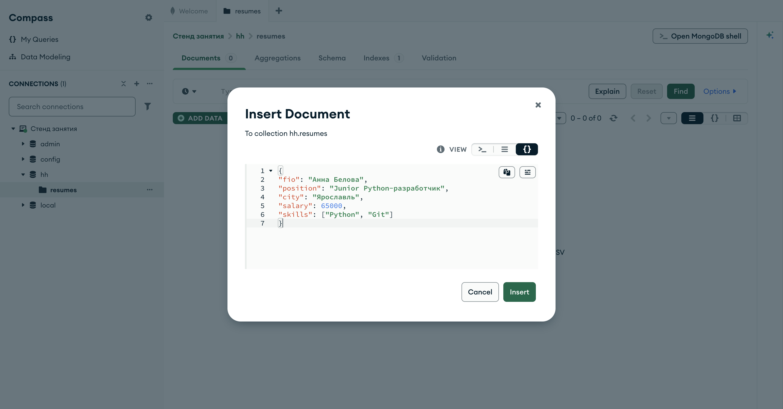
Task: Open resumes collection ellipsis menu
Action: coord(150,190)
